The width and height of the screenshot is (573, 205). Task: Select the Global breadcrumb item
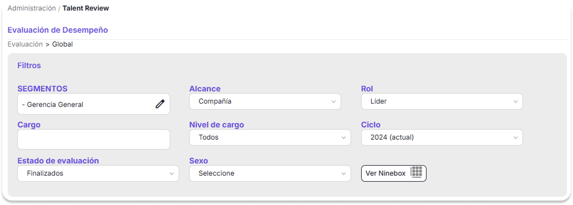click(x=63, y=44)
